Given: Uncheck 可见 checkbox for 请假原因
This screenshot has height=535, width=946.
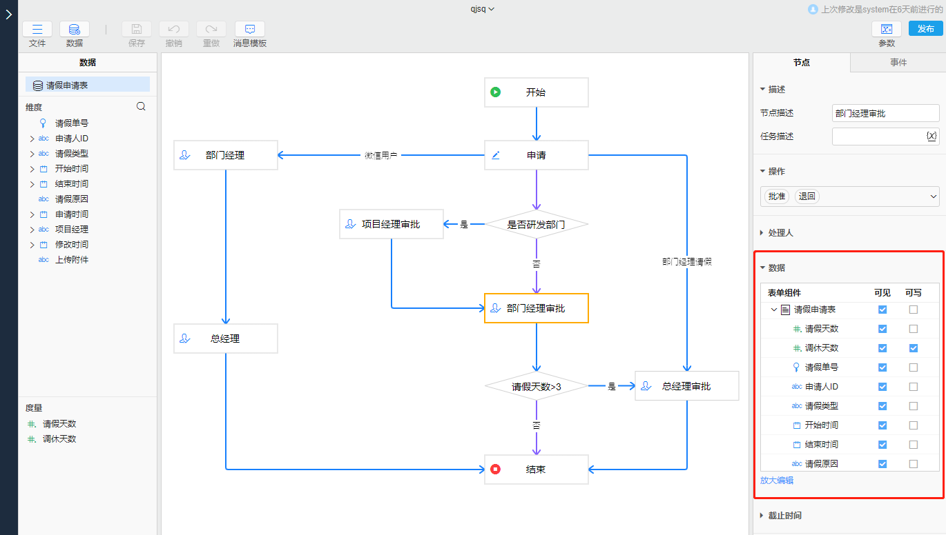Looking at the screenshot, I should coord(882,464).
